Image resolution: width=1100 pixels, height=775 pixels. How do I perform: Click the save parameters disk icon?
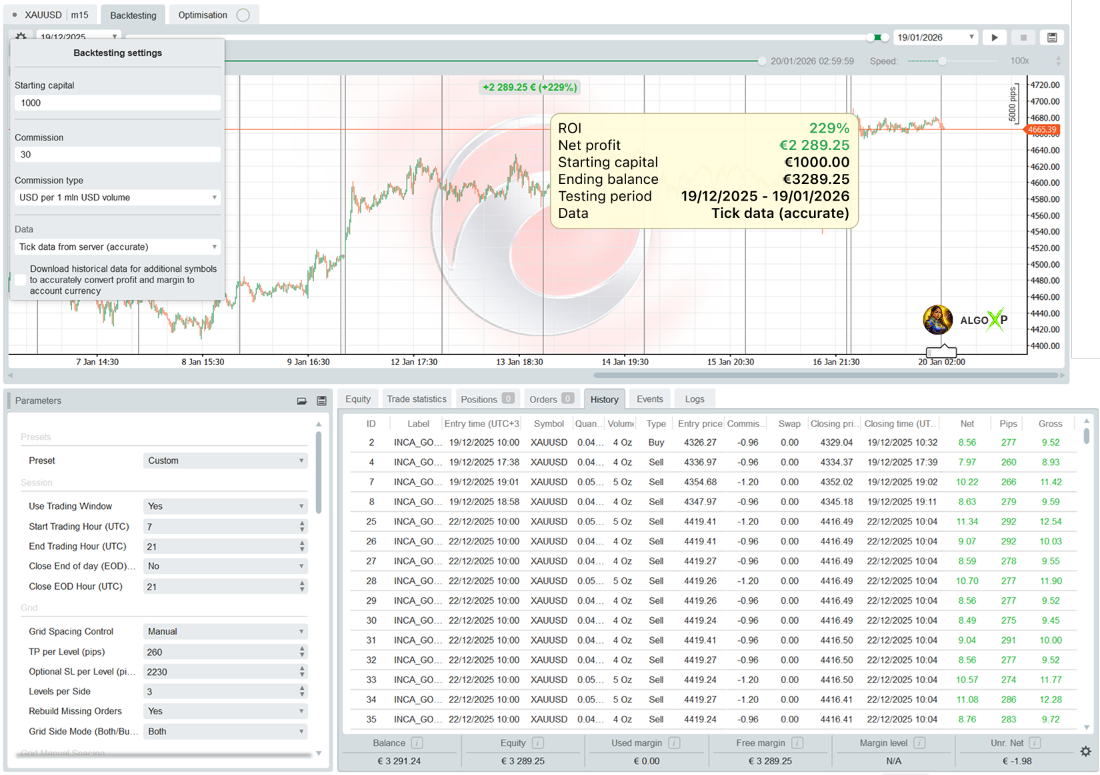coord(321,400)
